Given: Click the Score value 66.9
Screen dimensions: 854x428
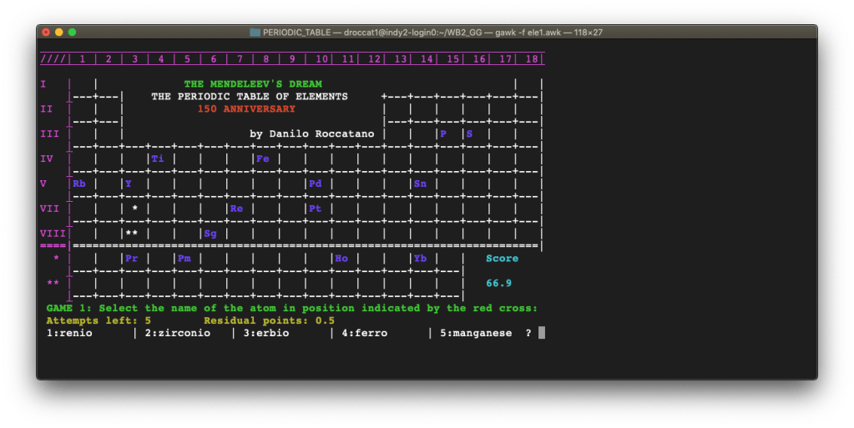Looking at the screenshot, I should 498,284.
